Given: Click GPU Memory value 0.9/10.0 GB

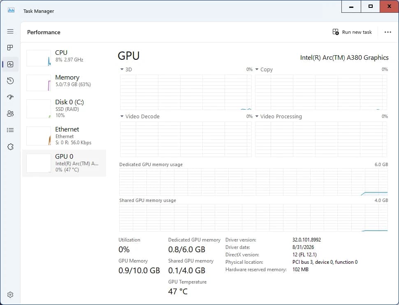Looking at the screenshot, I should [139, 270].
